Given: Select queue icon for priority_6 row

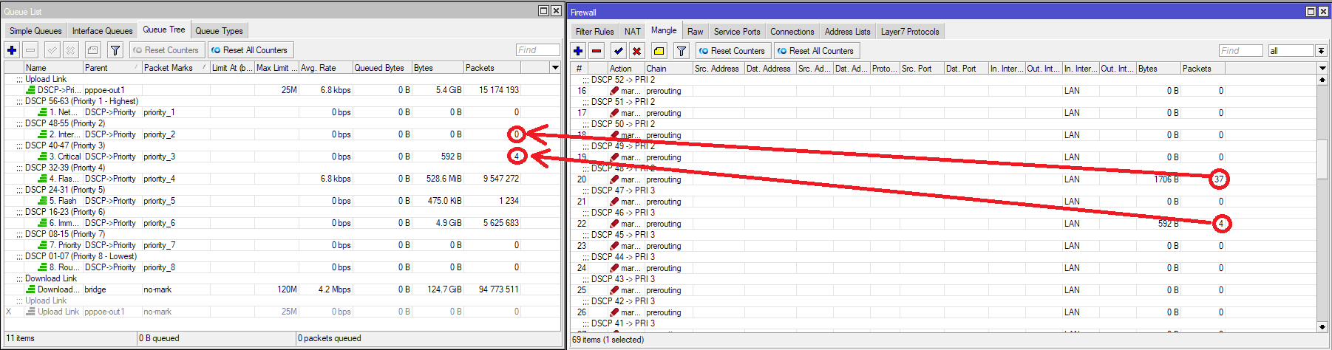Looking at the screenshot, I should [x=43, y=223].
